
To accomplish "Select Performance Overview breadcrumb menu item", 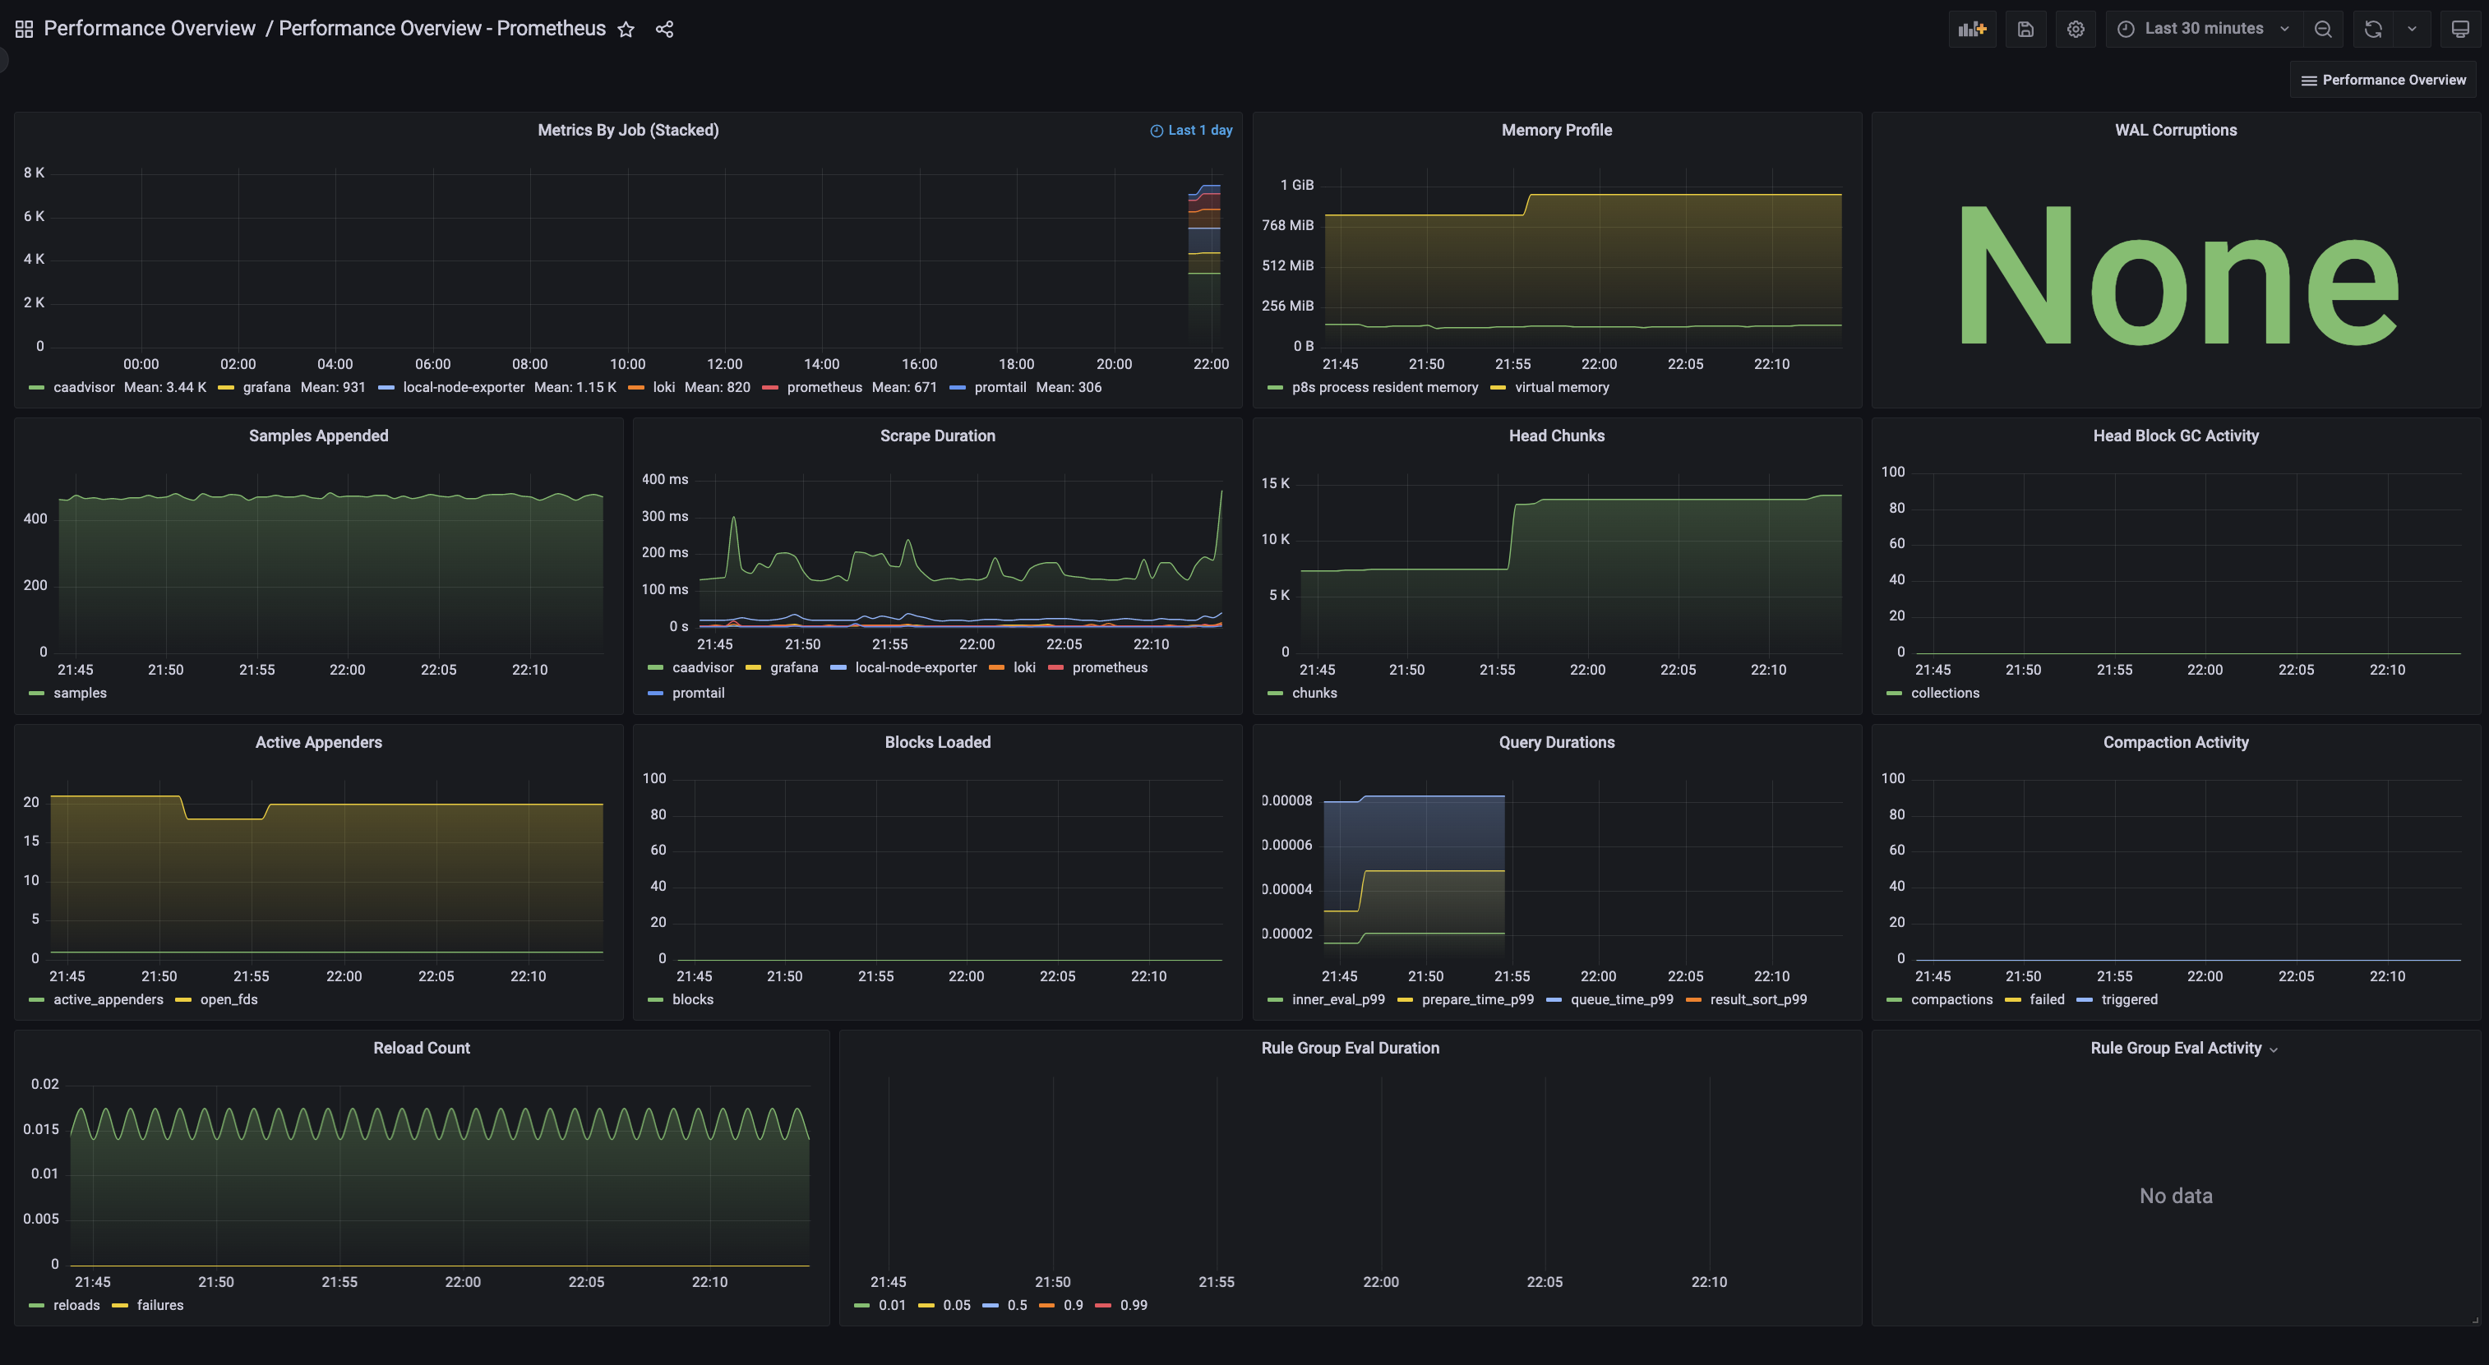I will [150, 29].
